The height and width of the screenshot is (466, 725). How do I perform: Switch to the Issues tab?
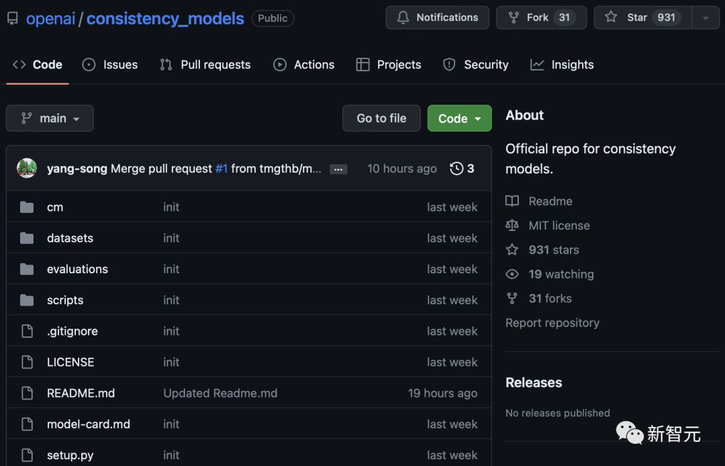(x=110, y=64)
